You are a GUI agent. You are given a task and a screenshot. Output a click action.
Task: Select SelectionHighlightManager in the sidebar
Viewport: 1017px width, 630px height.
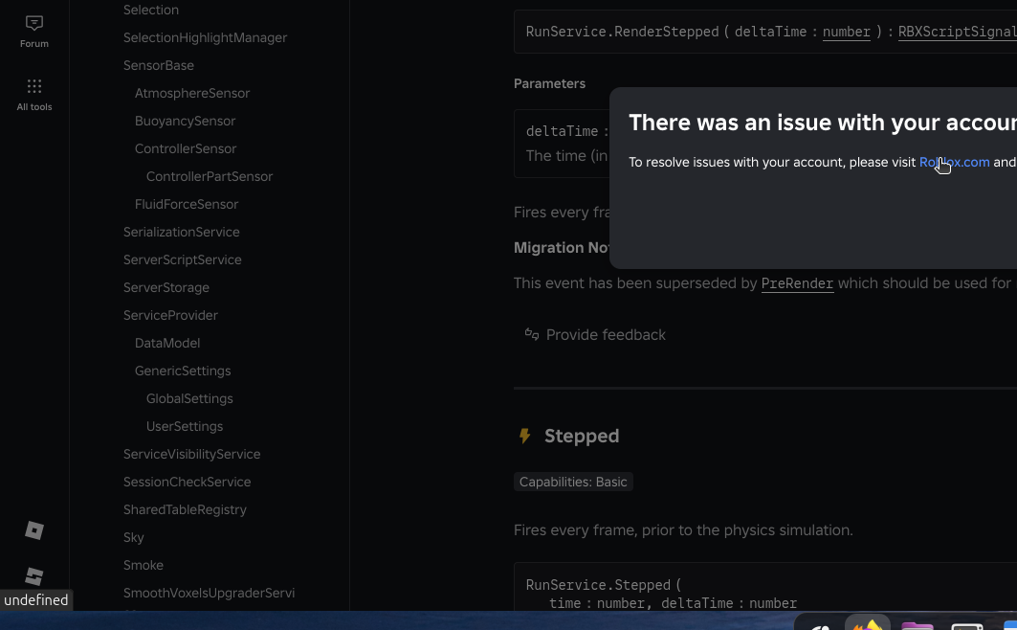point(205,37)
